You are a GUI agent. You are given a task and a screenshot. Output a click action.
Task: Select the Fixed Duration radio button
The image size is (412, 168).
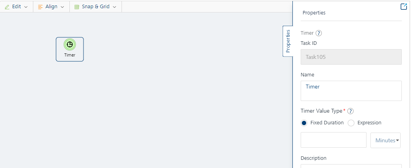point(304,123)
